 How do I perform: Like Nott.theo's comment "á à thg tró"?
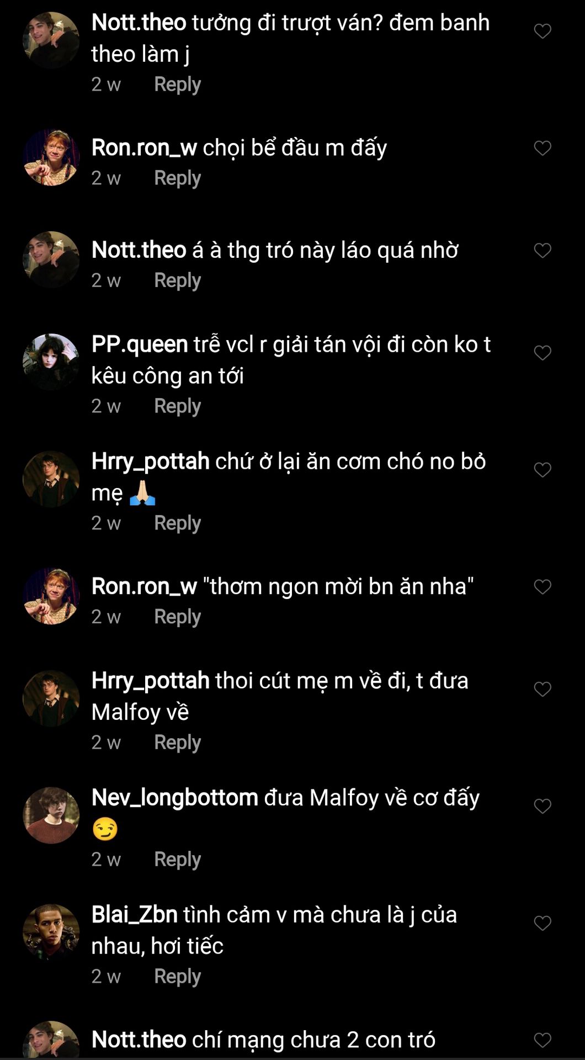click(543, 251)
